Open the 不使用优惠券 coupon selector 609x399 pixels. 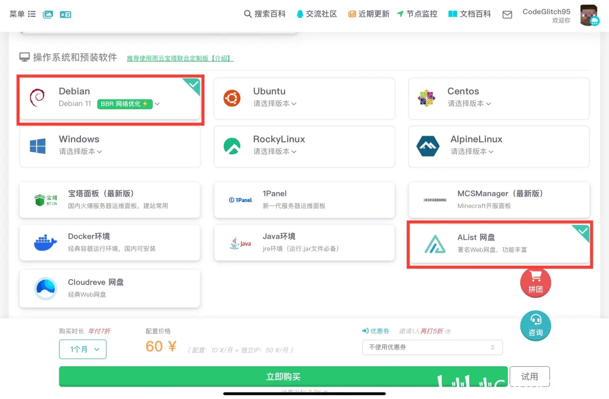click(x=432, y=347)
